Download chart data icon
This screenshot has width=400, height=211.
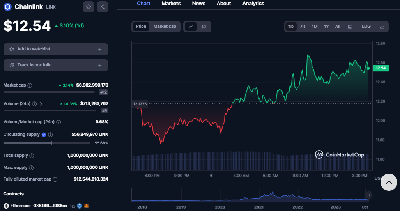click(382, 27)
